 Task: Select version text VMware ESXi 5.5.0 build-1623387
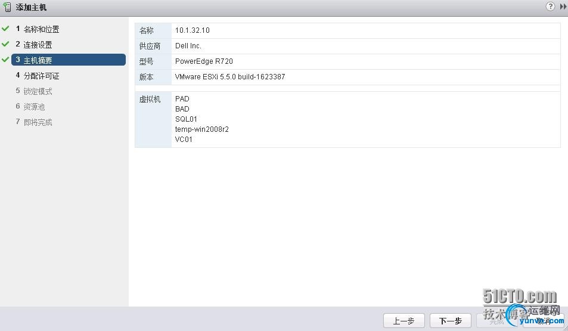pos(230,77)
